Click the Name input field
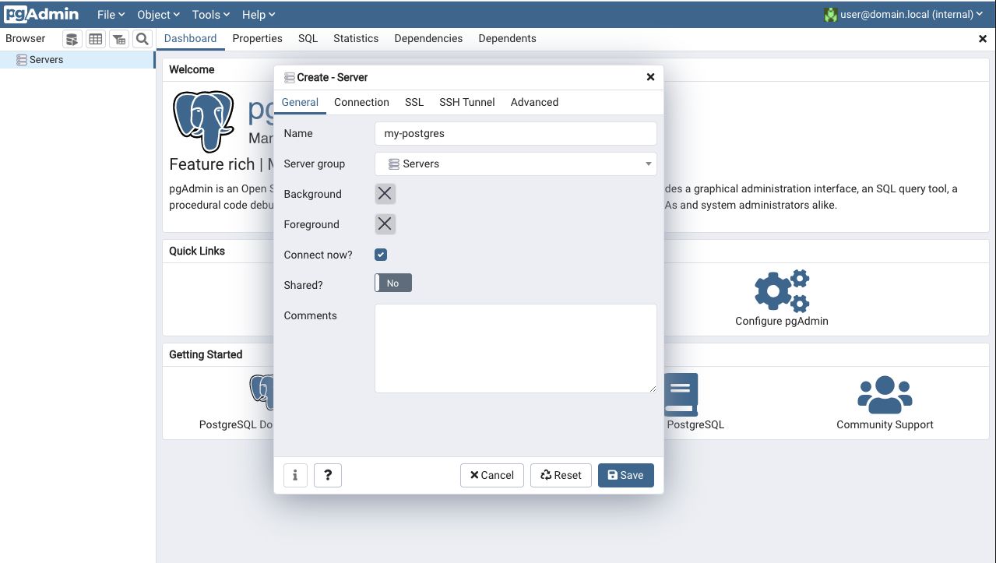 click(516, 133)
